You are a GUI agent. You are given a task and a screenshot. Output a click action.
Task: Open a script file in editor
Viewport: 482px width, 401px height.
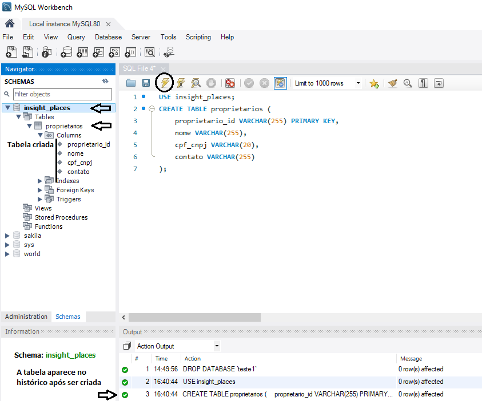(130, 83)
